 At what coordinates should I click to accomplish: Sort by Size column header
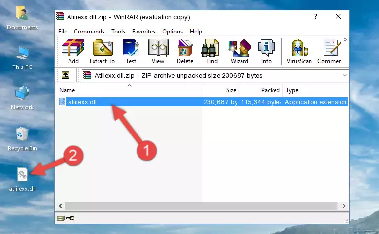(x=220, y=90)
